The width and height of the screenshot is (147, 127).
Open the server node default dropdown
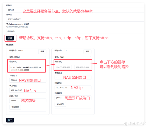[75, 10]
